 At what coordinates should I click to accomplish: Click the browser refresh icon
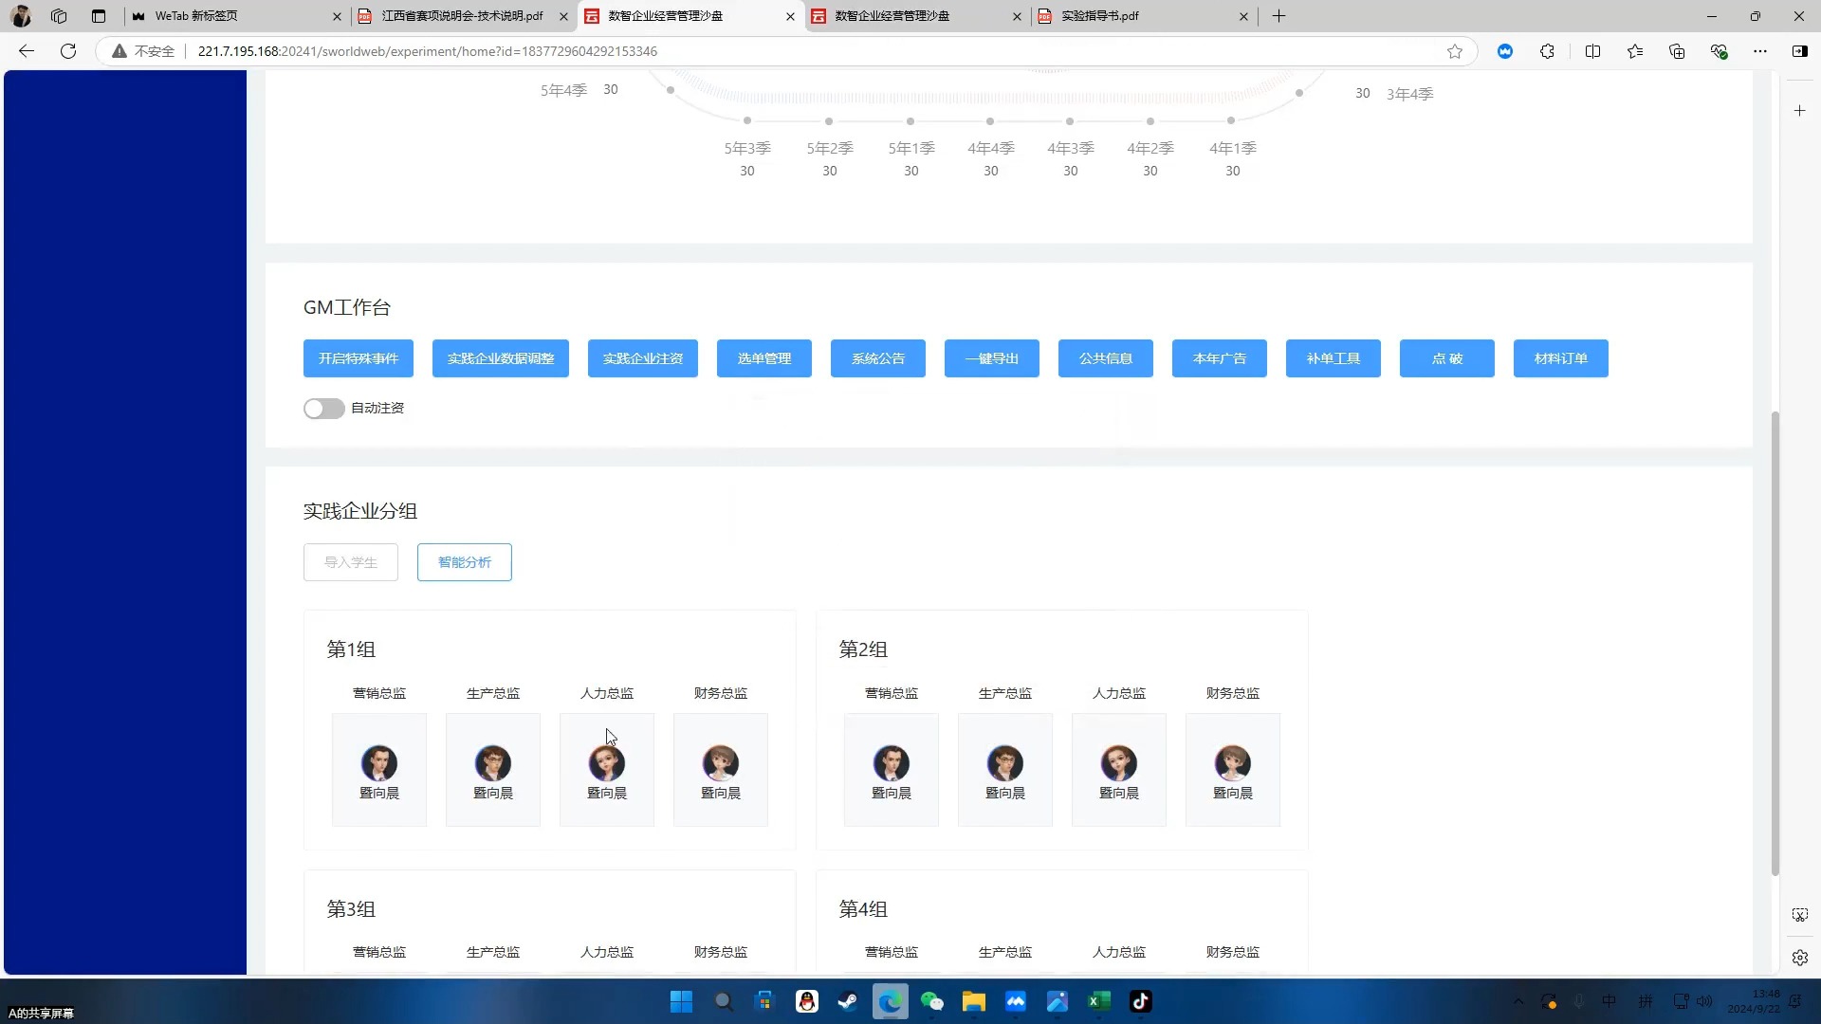point(68,51)
